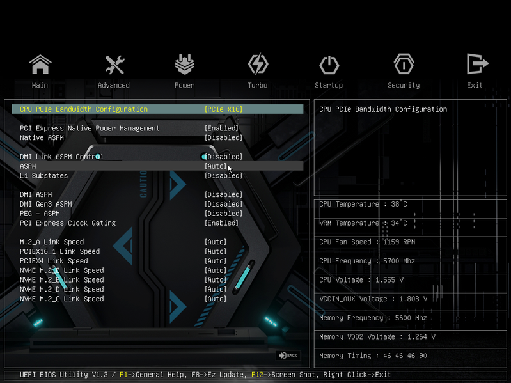Viewport: 511px width, 383px height.
Task: Open NVME M.2_C Link Speed value
Action: click(x=216, y=299)
